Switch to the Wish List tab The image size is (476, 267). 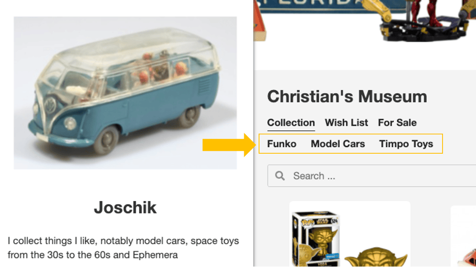click(x=346, y=123)
